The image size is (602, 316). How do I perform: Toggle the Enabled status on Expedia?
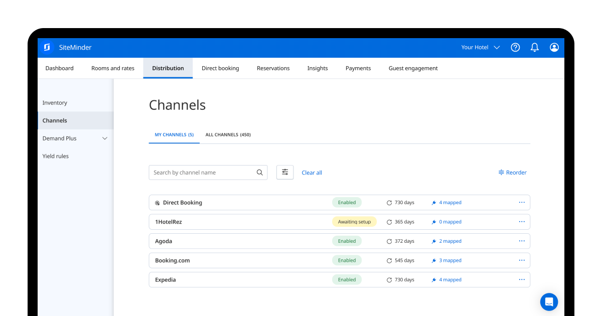pos(347,279)
